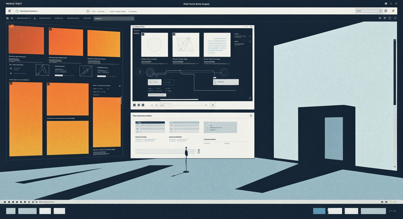Screen dimensions: 403x219
Task: Expand the second chevron item in the center window
Action: (250, 41)
